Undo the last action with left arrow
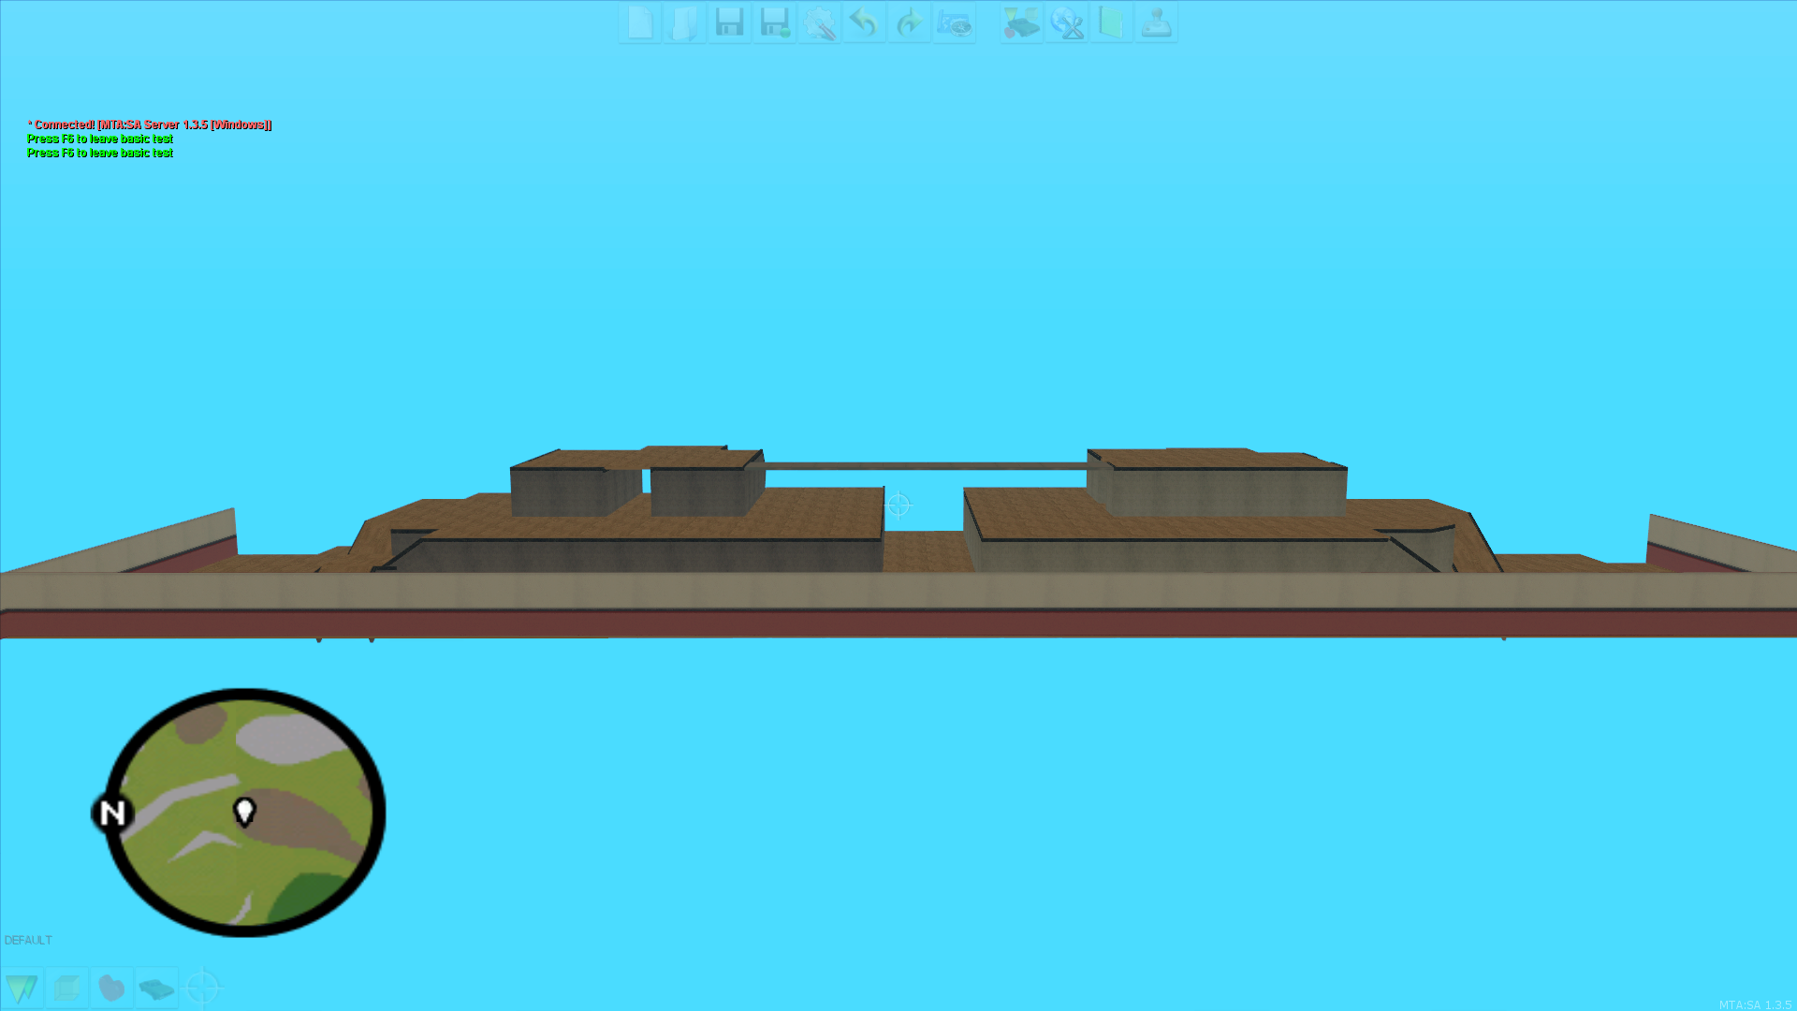 point(865,22)
